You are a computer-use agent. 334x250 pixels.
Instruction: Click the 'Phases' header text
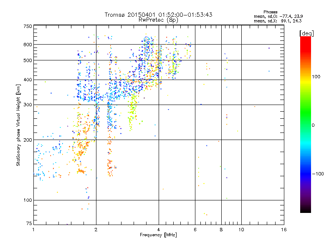pyautogui.click(x=270, y=12)
